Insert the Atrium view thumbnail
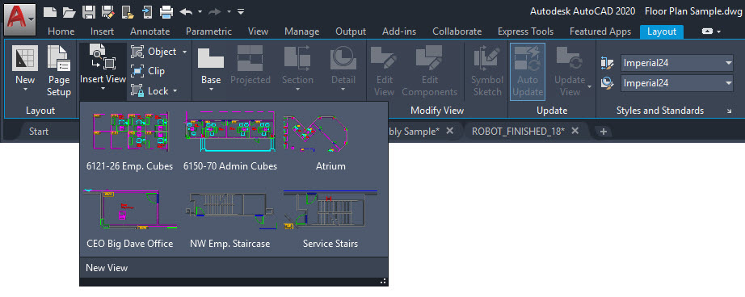This screenshot has height=297, width=745. coord(330,141)
